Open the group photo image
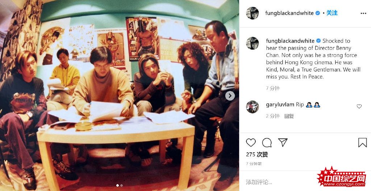Image resolution: width=371 pixels, height=191 pixels. (120, 95)
